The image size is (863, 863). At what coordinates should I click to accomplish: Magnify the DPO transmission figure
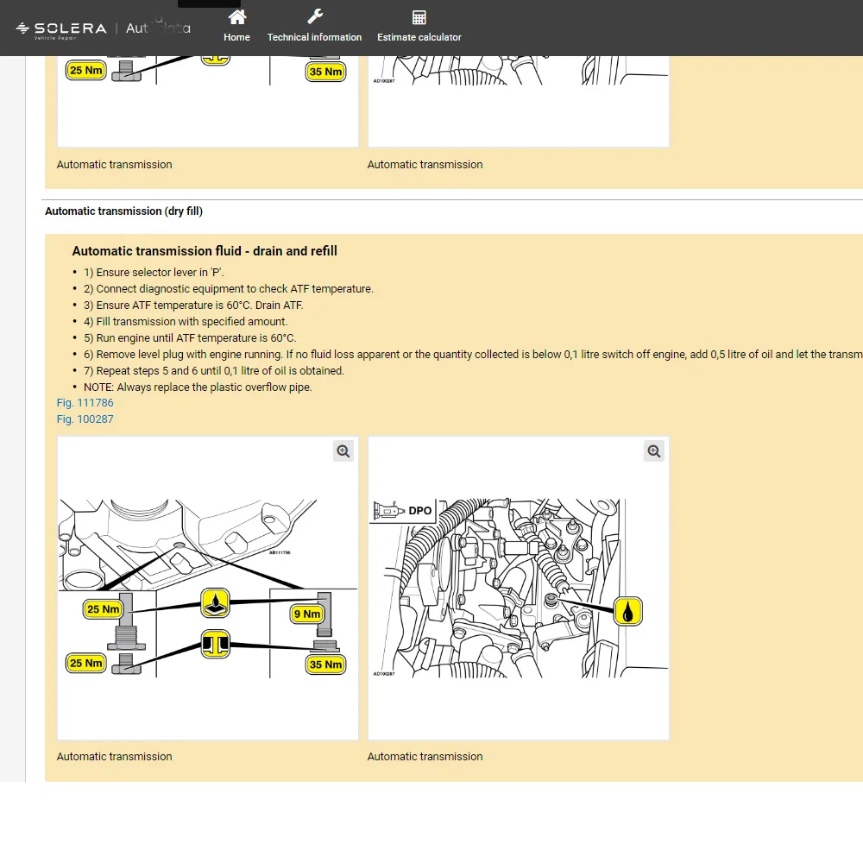(x=654, y=451)
